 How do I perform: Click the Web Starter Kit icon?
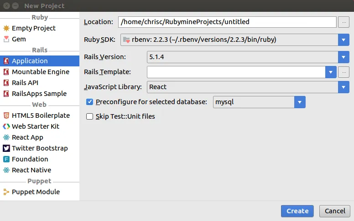[6, 126]
